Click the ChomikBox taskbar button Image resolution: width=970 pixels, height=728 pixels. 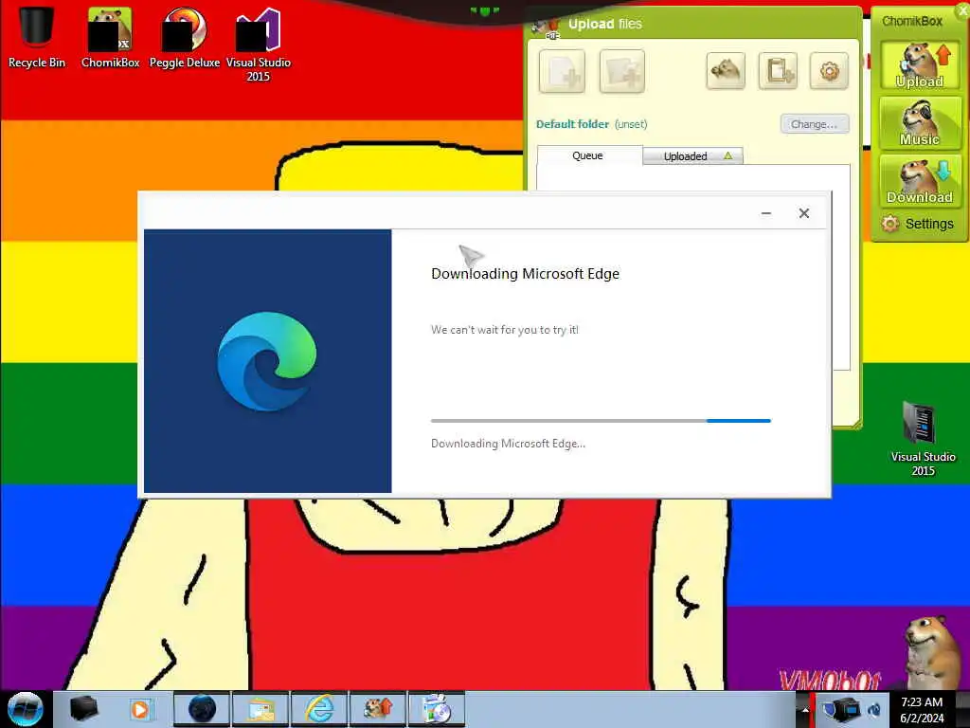pos(378,709)
